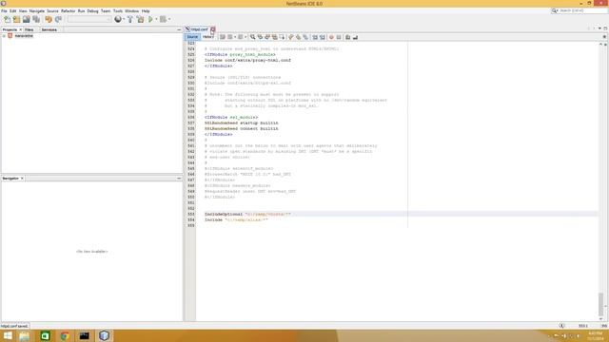Open the Debug Project dropdown arrow
609x342 pixels.
click(169, 19)
